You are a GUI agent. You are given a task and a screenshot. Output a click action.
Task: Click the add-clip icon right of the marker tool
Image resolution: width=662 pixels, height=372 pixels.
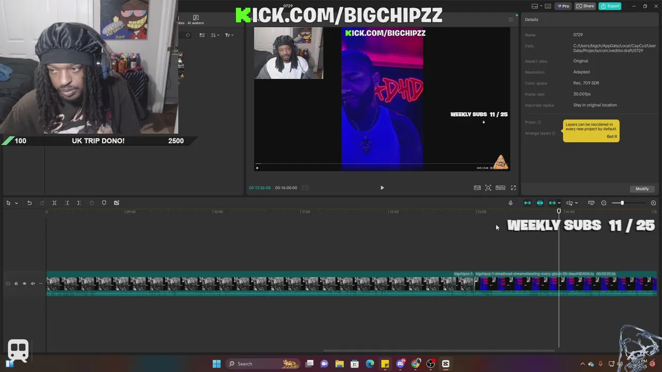point(116,203)
